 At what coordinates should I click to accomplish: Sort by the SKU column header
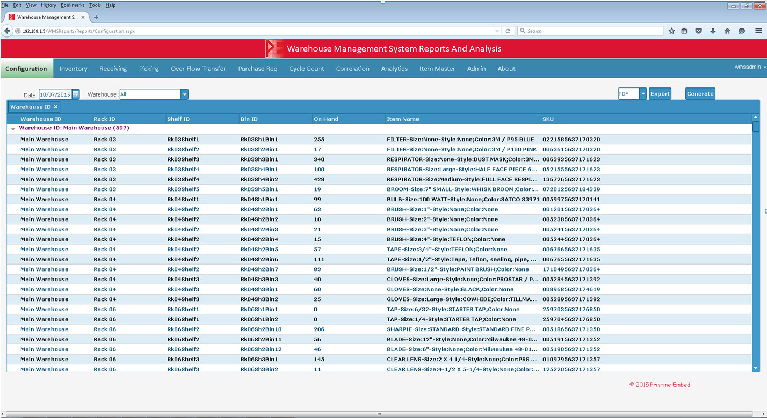[x=548, y=119]
